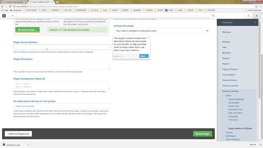
Task: Open Reports in dashboard sidebar
Action: pyautogui.click(x=226, y=64)
